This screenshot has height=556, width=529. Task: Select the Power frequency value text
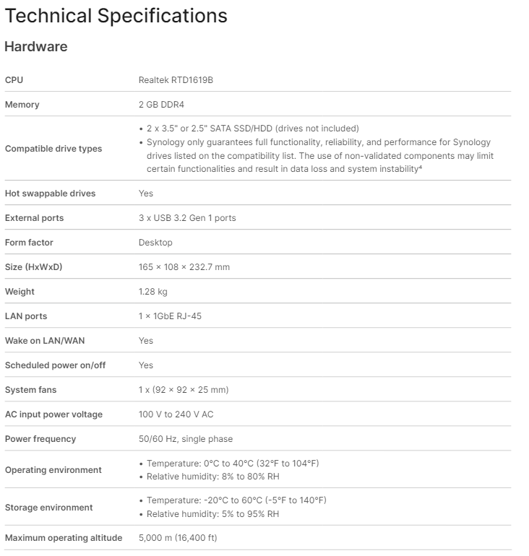click(186, 439)
